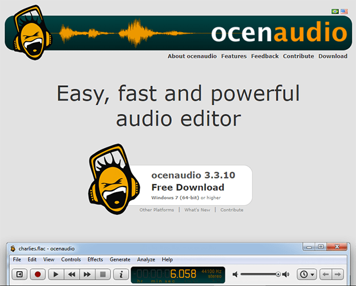356x286 pixels.
Task: Click the low volume speaker icon
Action: point(235,275)
